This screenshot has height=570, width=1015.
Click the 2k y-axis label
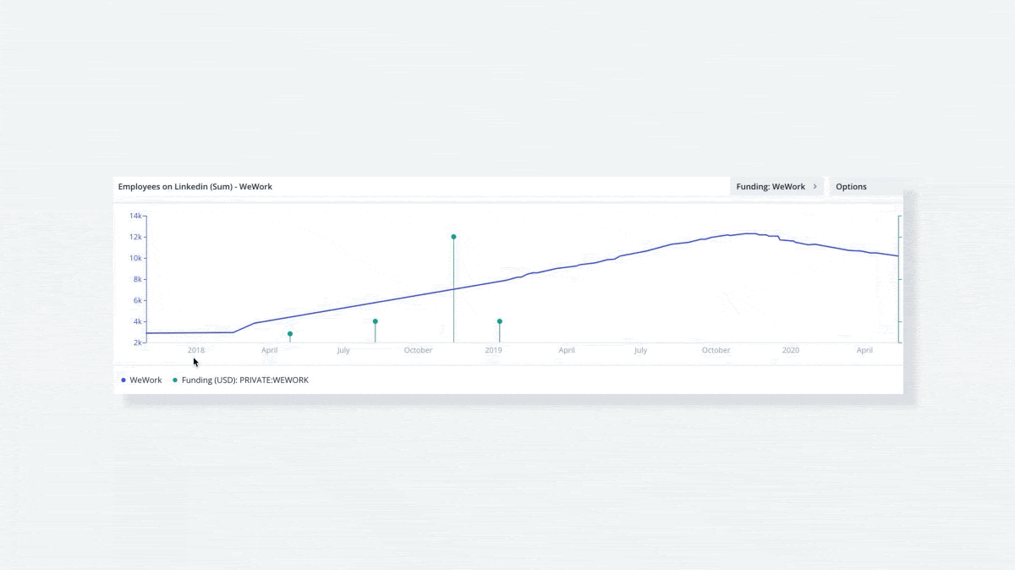(x=136, y=343)
